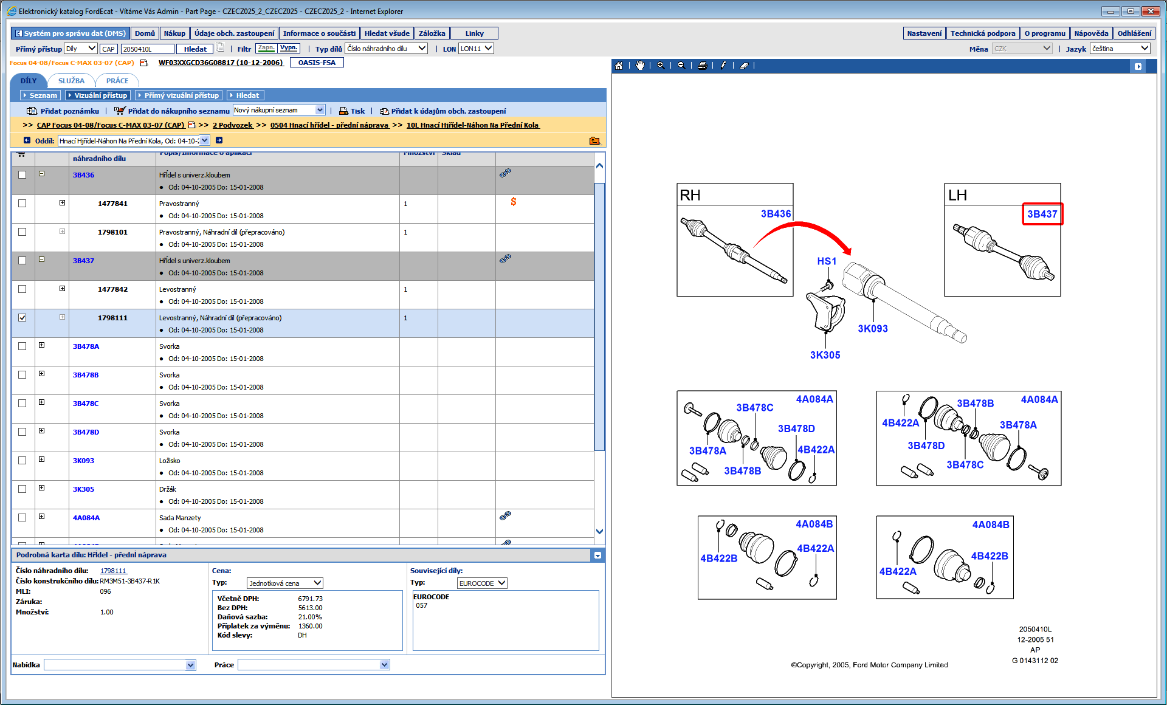The width and height of the screenshot is (1167, 705).
Task: Select the pencil markup tool
Action: [723, 66]
